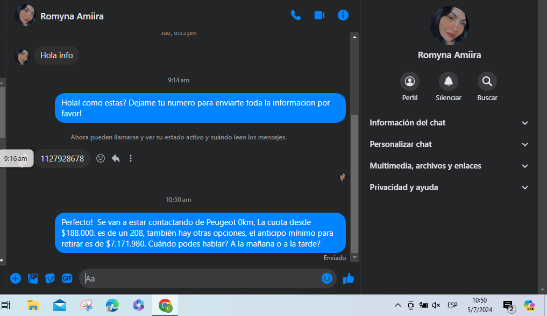547x316 pixels.
Task: Open the emoji reaction picker on message
Action: 101,158
